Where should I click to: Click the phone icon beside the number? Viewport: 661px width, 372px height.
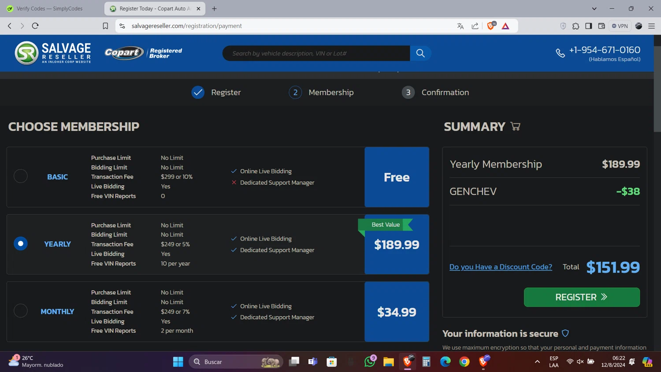[560, 53]
